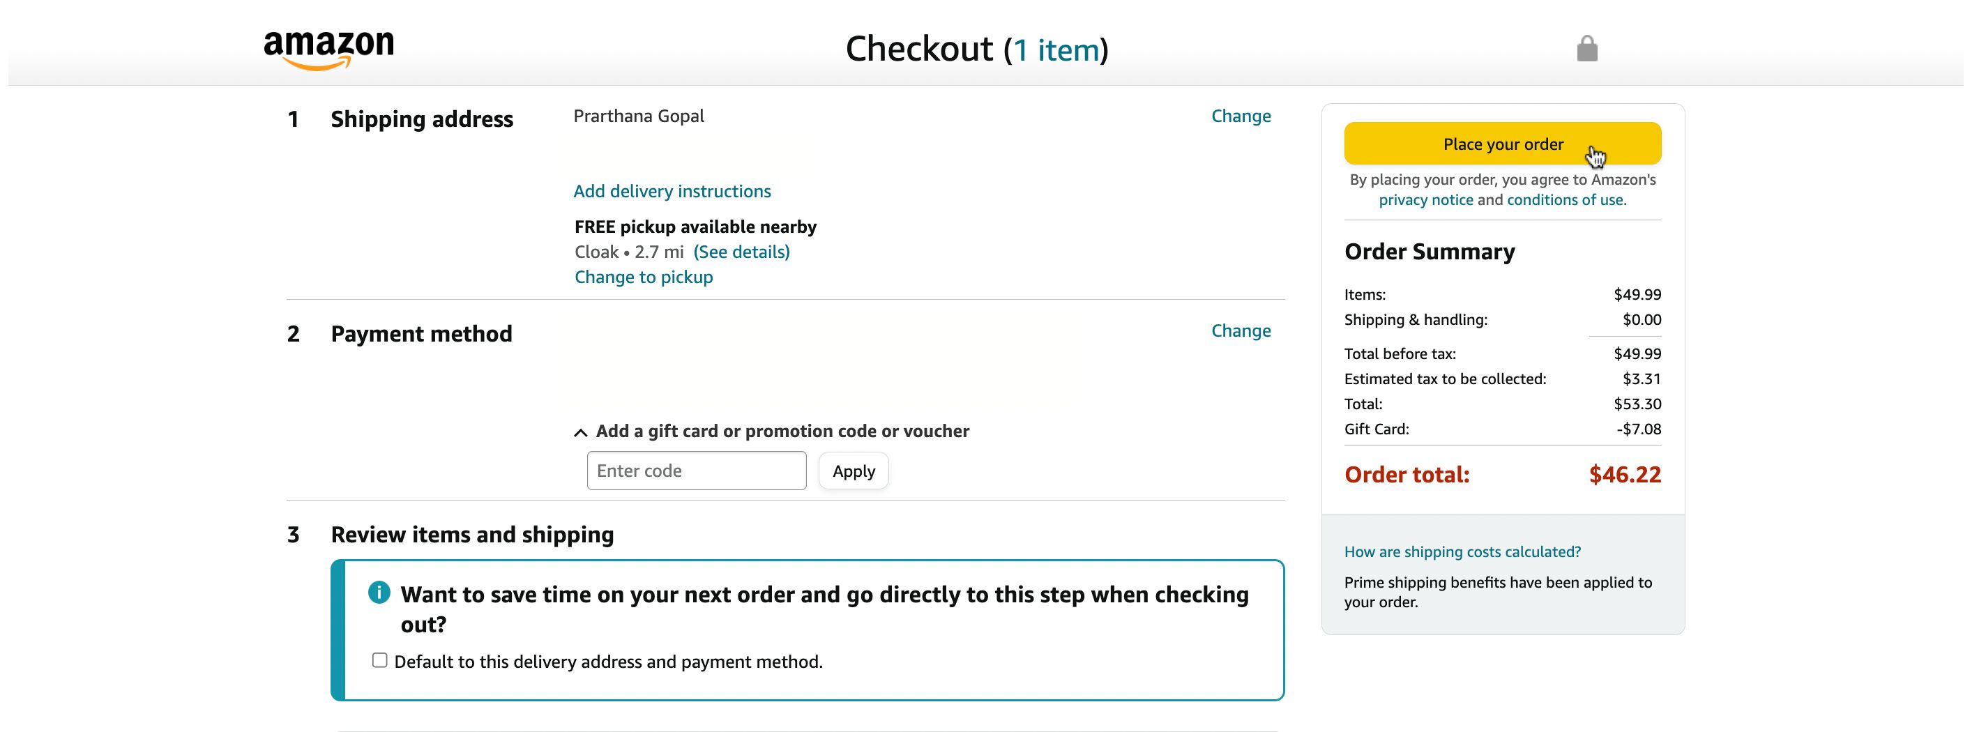Select Change to pickup option
Viewport: 1986px width, 732px height.
(643, 277)
